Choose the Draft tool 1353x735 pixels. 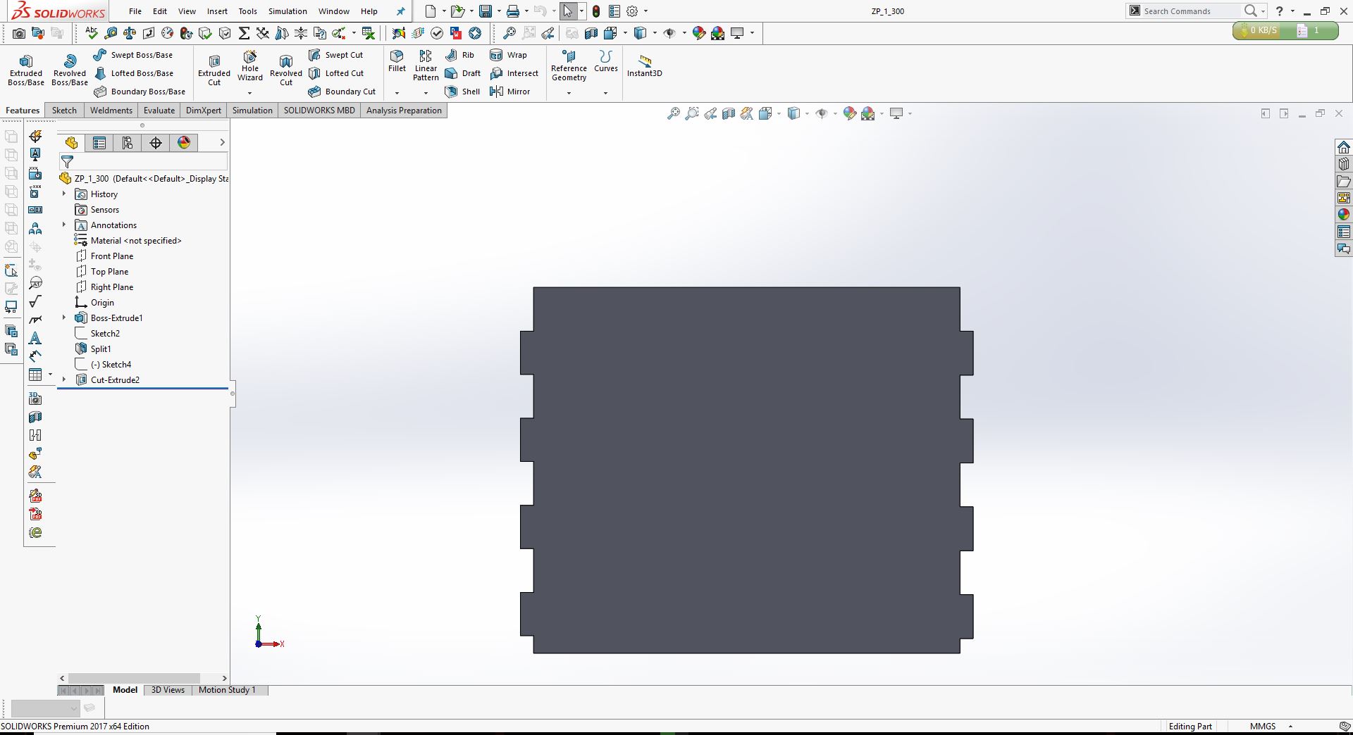tap(463, 73)
